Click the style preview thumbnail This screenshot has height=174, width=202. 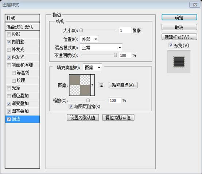pyautogui.click(x=179, y=62)
